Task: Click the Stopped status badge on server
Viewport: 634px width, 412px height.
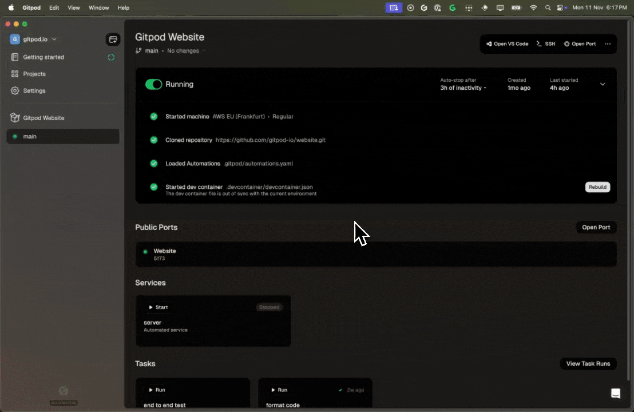Action: coord(269,307)
